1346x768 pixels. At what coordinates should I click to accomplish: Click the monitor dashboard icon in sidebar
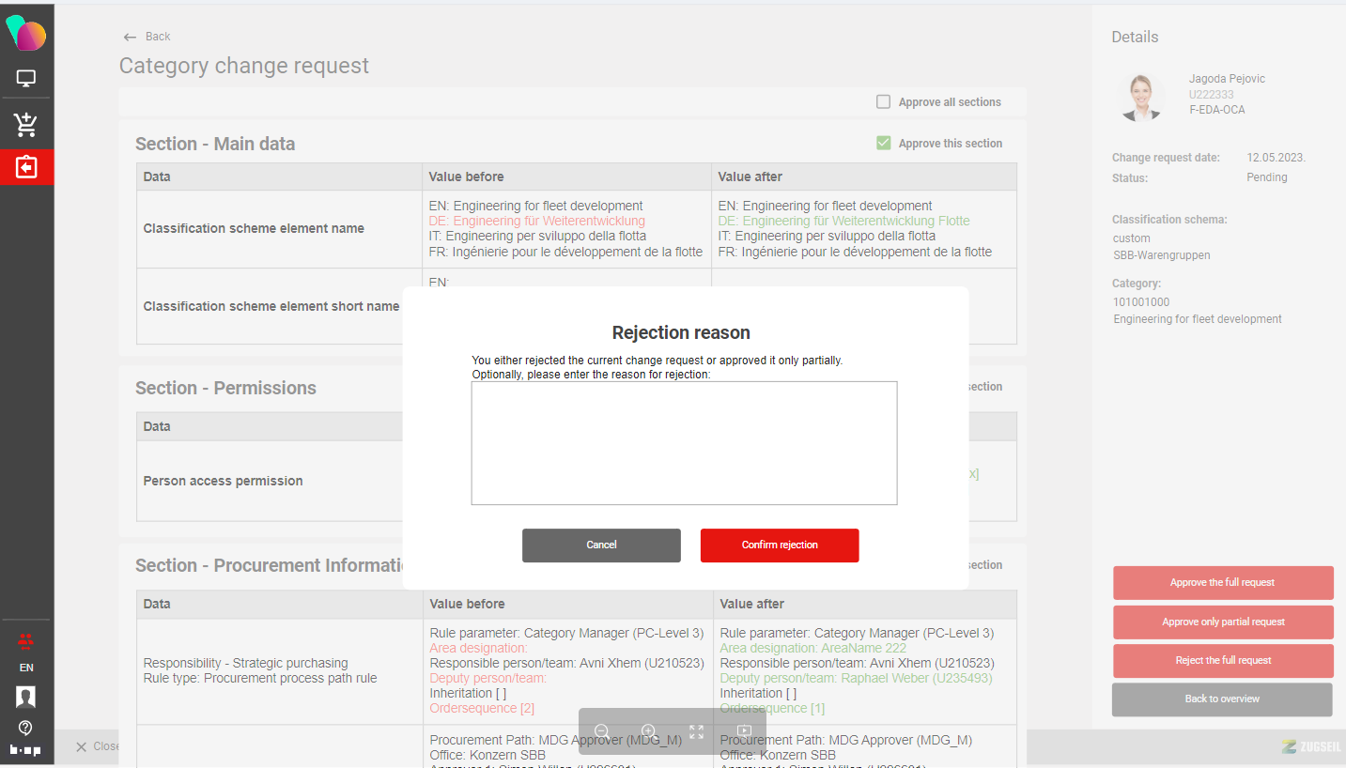click(26, 79)
